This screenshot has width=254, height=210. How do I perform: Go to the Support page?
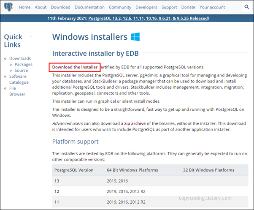(169, 7)
